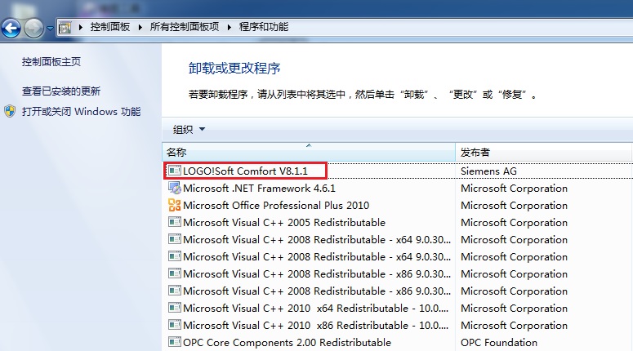Open the 组织 dropdown menu
The width and height of the screenshot is (633, 351).
[x=189, y=130]
